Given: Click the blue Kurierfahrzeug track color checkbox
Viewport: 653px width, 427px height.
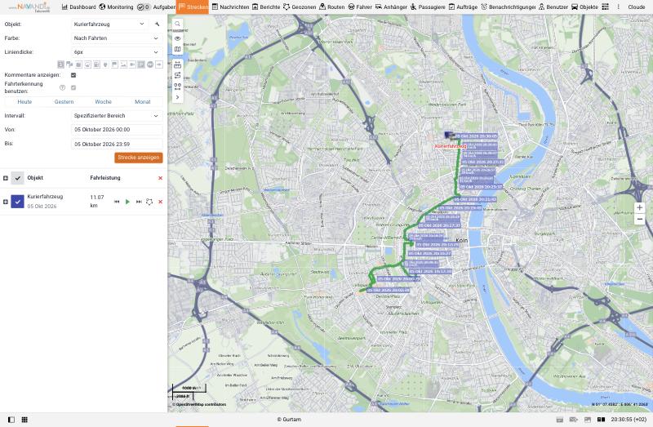Looking at the screenshot, I should 17,202.
